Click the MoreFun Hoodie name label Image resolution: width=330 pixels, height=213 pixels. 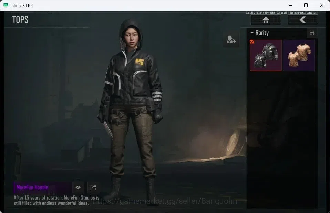click(32, 187)
